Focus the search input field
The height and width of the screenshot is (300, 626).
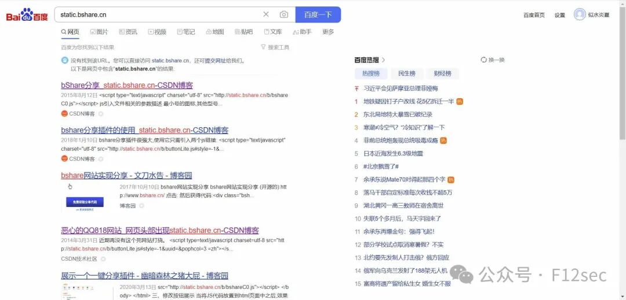[160, 14]
